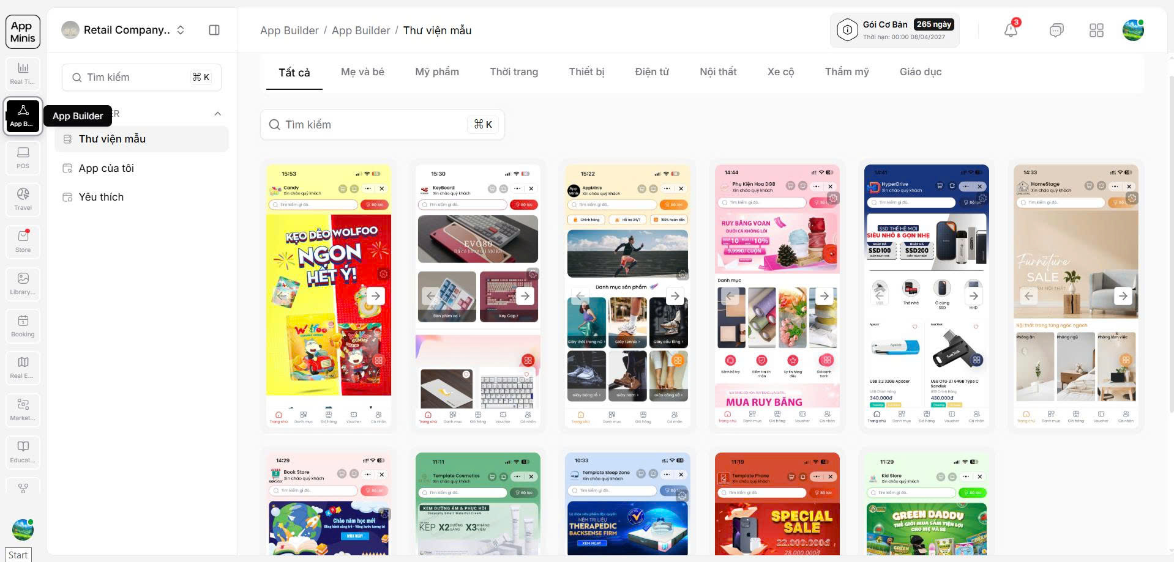Screen dimensions: 1174x562
Task: Switch to the Điện tử tab
Action: coord(652,72)
